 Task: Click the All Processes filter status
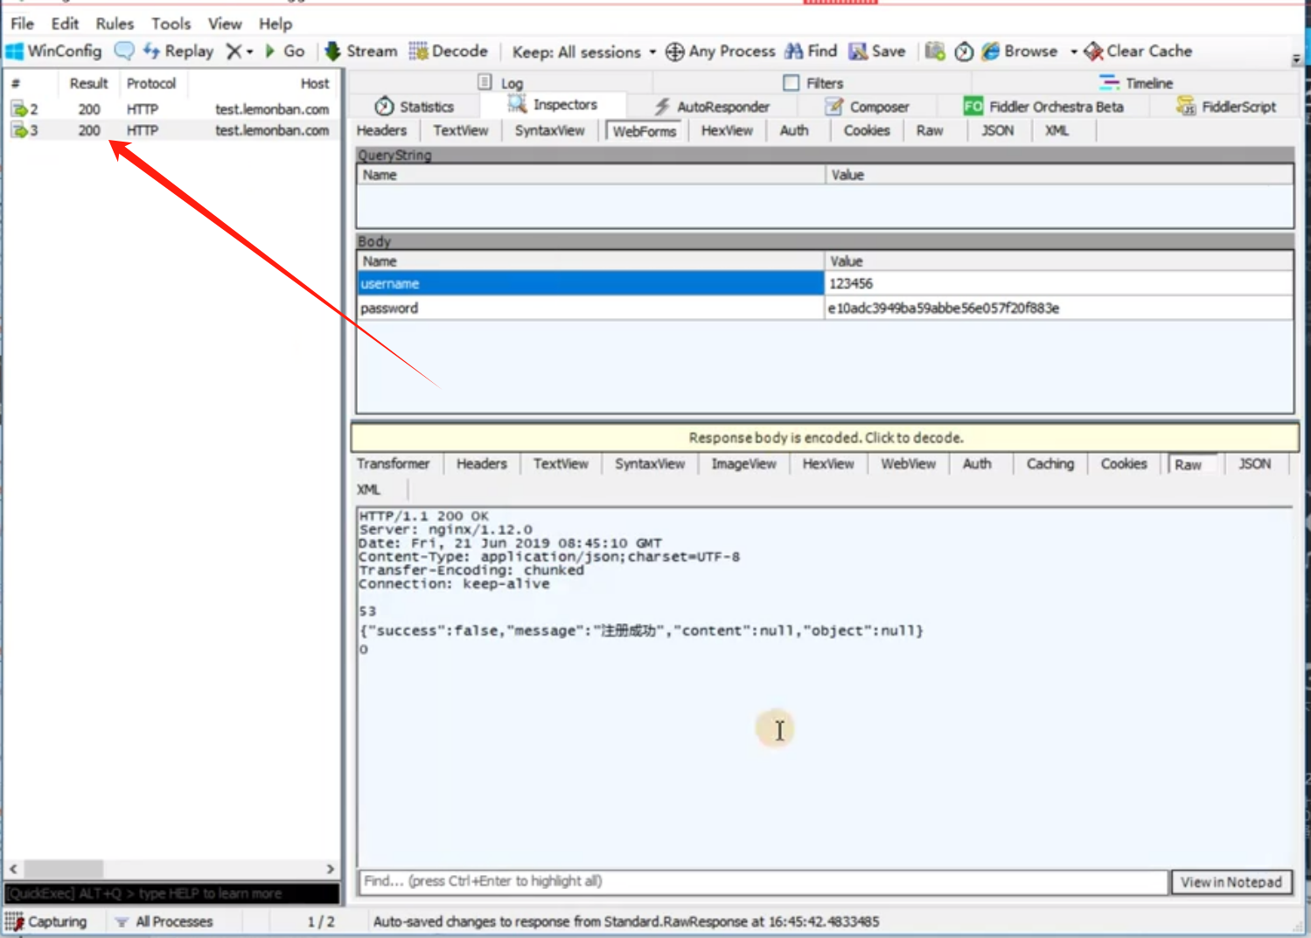pos(164,921)
